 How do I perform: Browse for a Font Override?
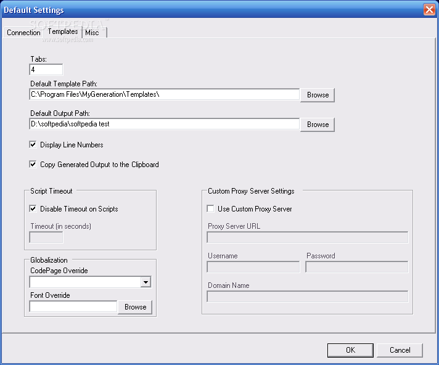(135, 307)
